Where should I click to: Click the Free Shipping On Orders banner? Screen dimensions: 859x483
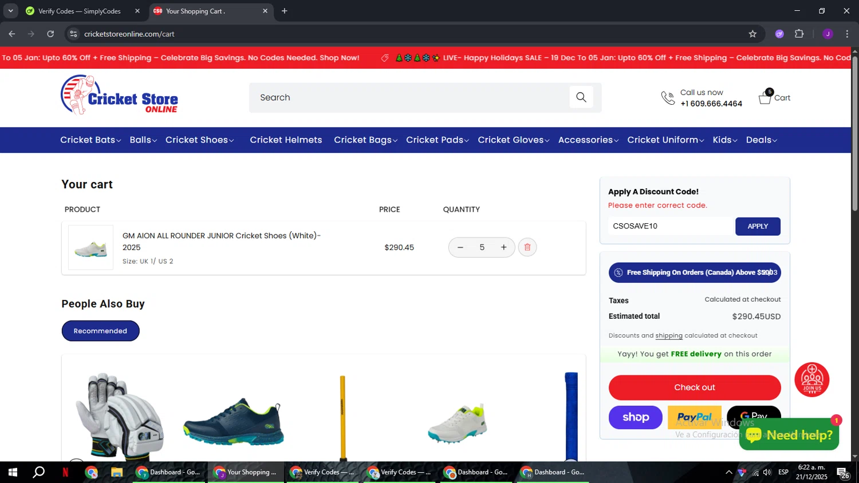pos(695,272)
